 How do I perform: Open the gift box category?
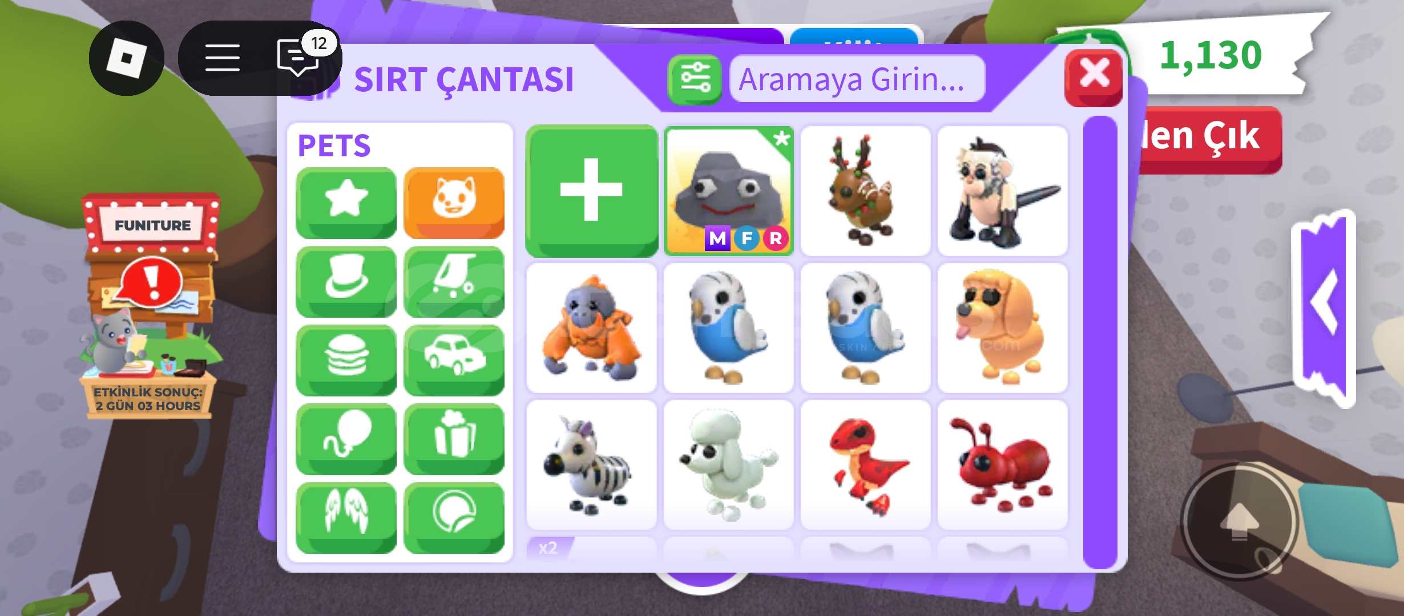[454, 439]
